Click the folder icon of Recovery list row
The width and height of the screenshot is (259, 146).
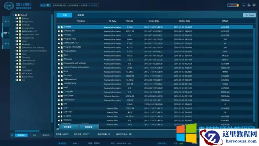coord(62,76)
